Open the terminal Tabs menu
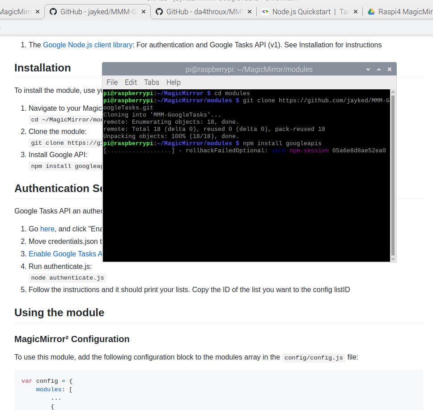 click(x=151, y=83)
